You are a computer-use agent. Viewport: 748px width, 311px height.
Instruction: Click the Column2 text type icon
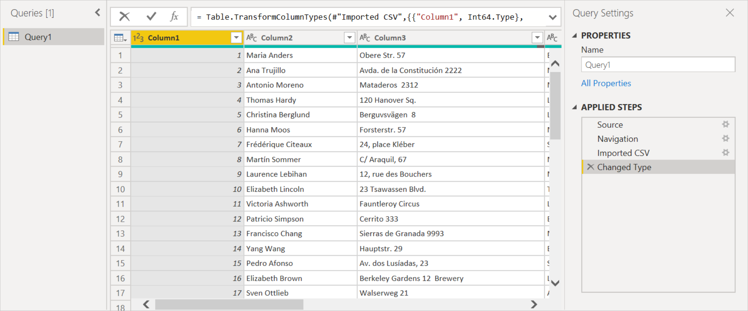pos(252,38)
